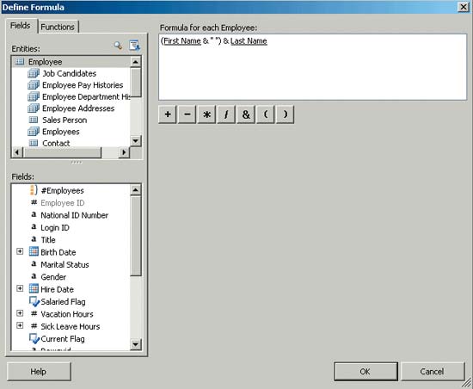Click the Employee entity icon
473x389 pixels.
coord(20,62)
